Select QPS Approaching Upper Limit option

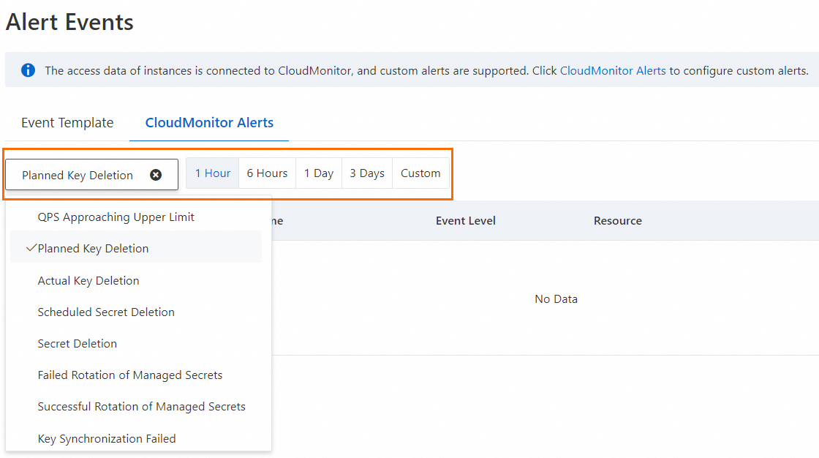click(x=136, y=217)
